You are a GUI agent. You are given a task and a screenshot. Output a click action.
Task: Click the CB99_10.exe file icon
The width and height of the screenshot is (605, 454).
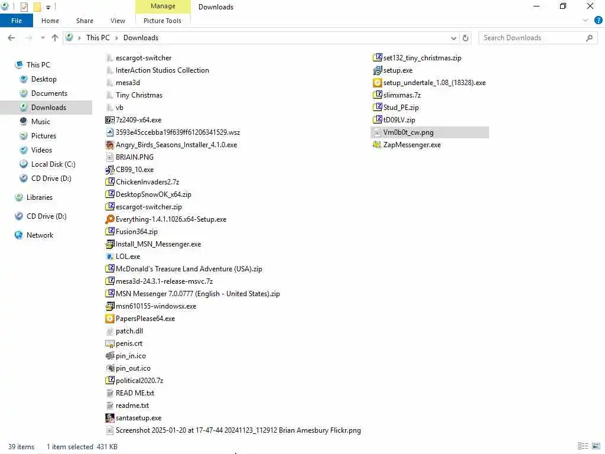(109, 170)
